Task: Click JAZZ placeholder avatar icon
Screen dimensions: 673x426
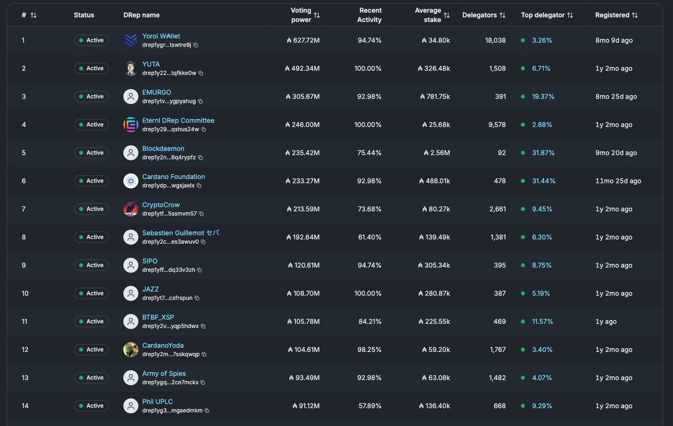Action: tap(131, 293)
